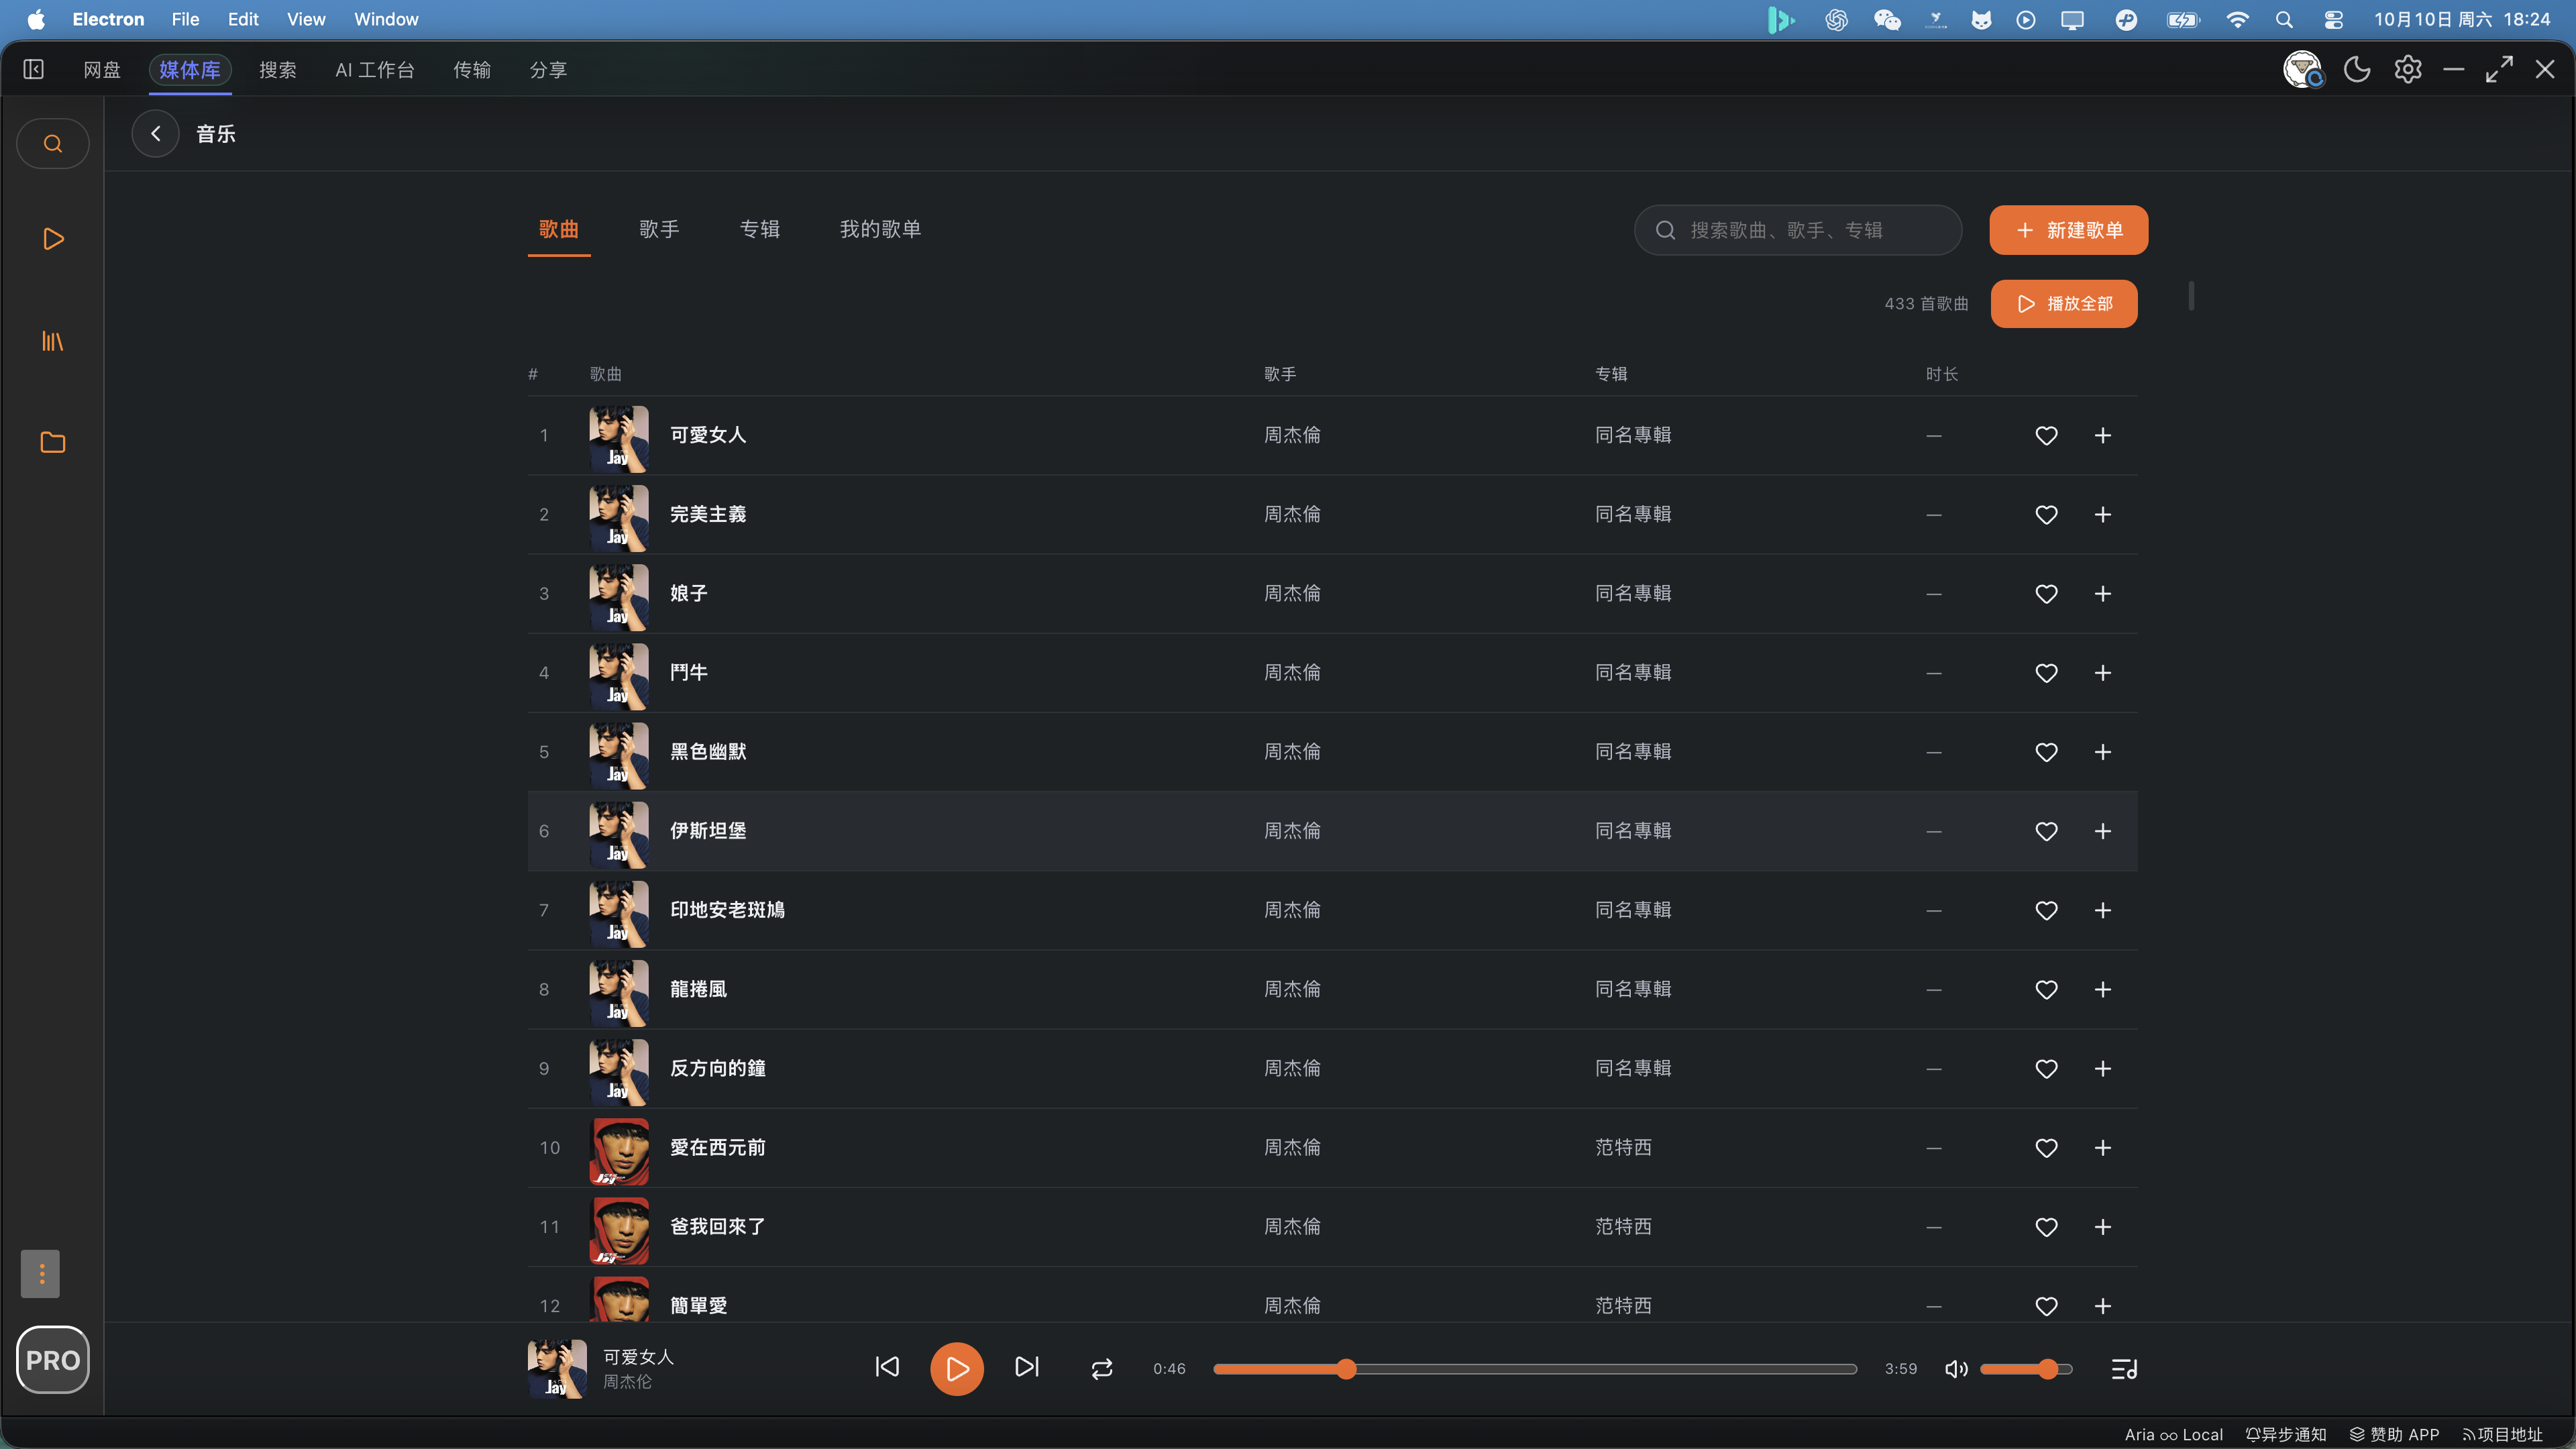Seek within the song progress bar
Viewport: 2576px width, 1449px height.
(1535, 1369)
